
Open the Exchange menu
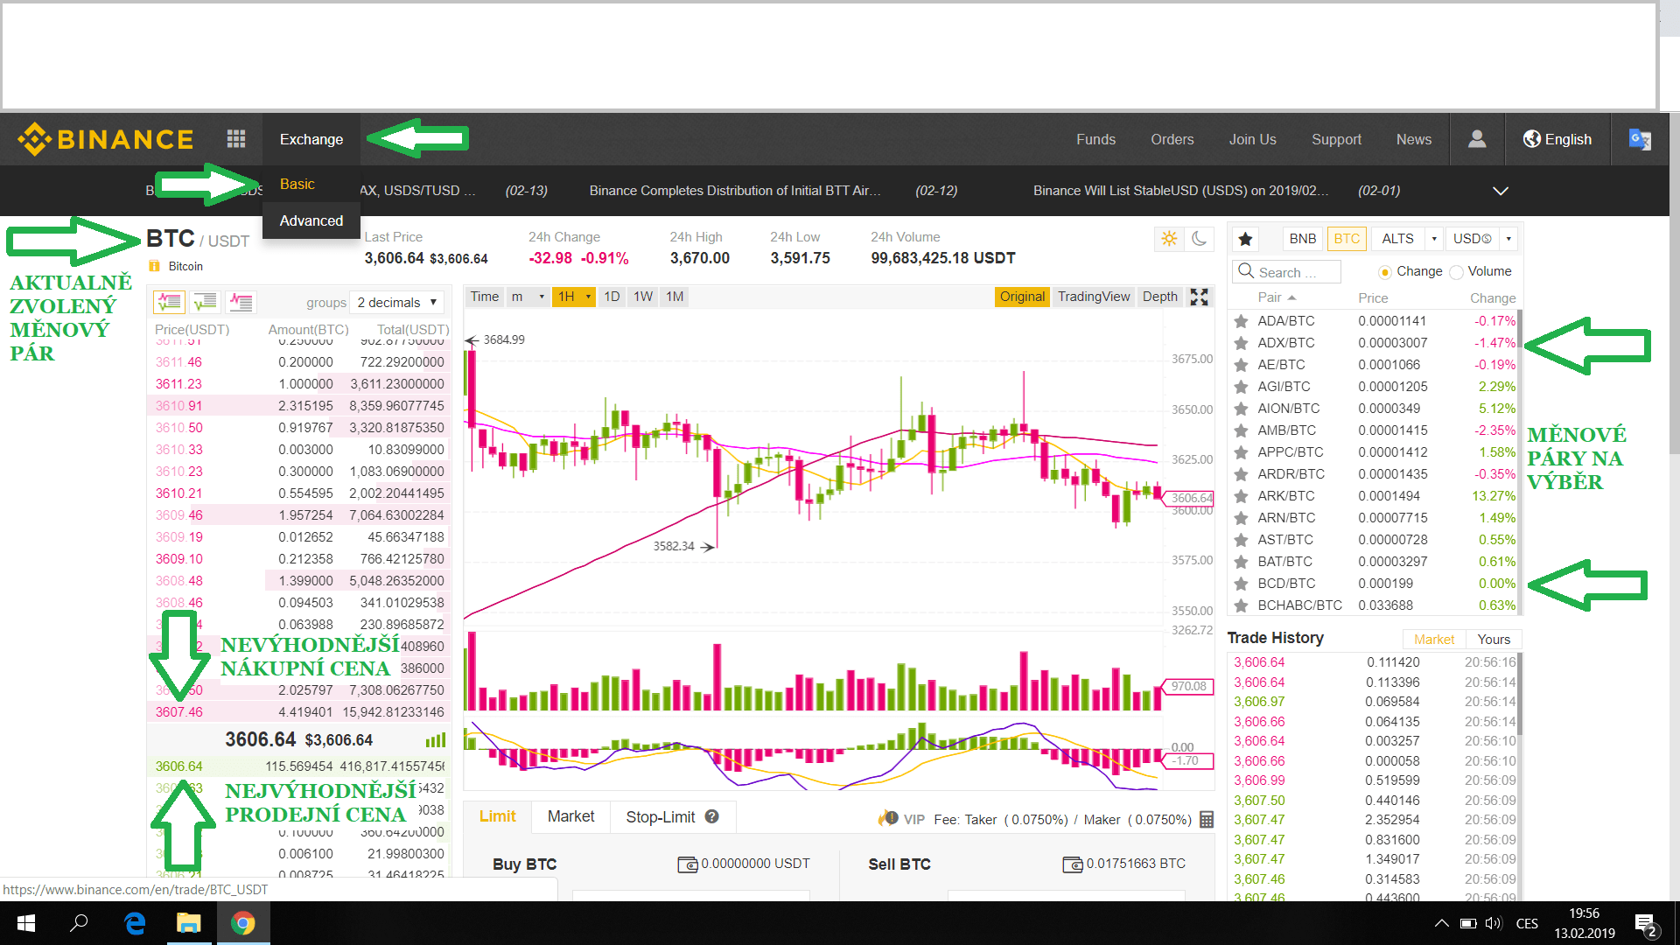pyautogui.click(x=311, y=139)
